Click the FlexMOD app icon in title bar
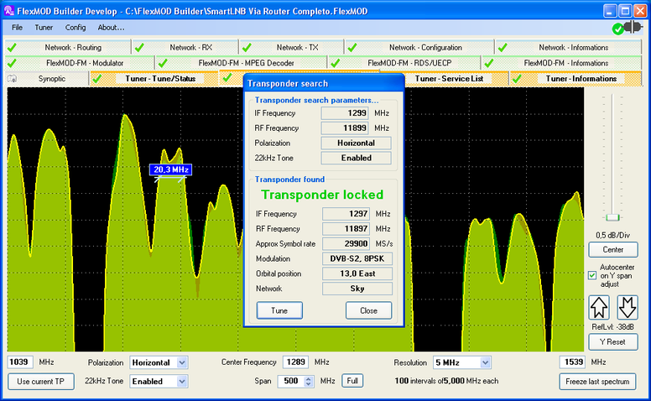 coord(8,11)
